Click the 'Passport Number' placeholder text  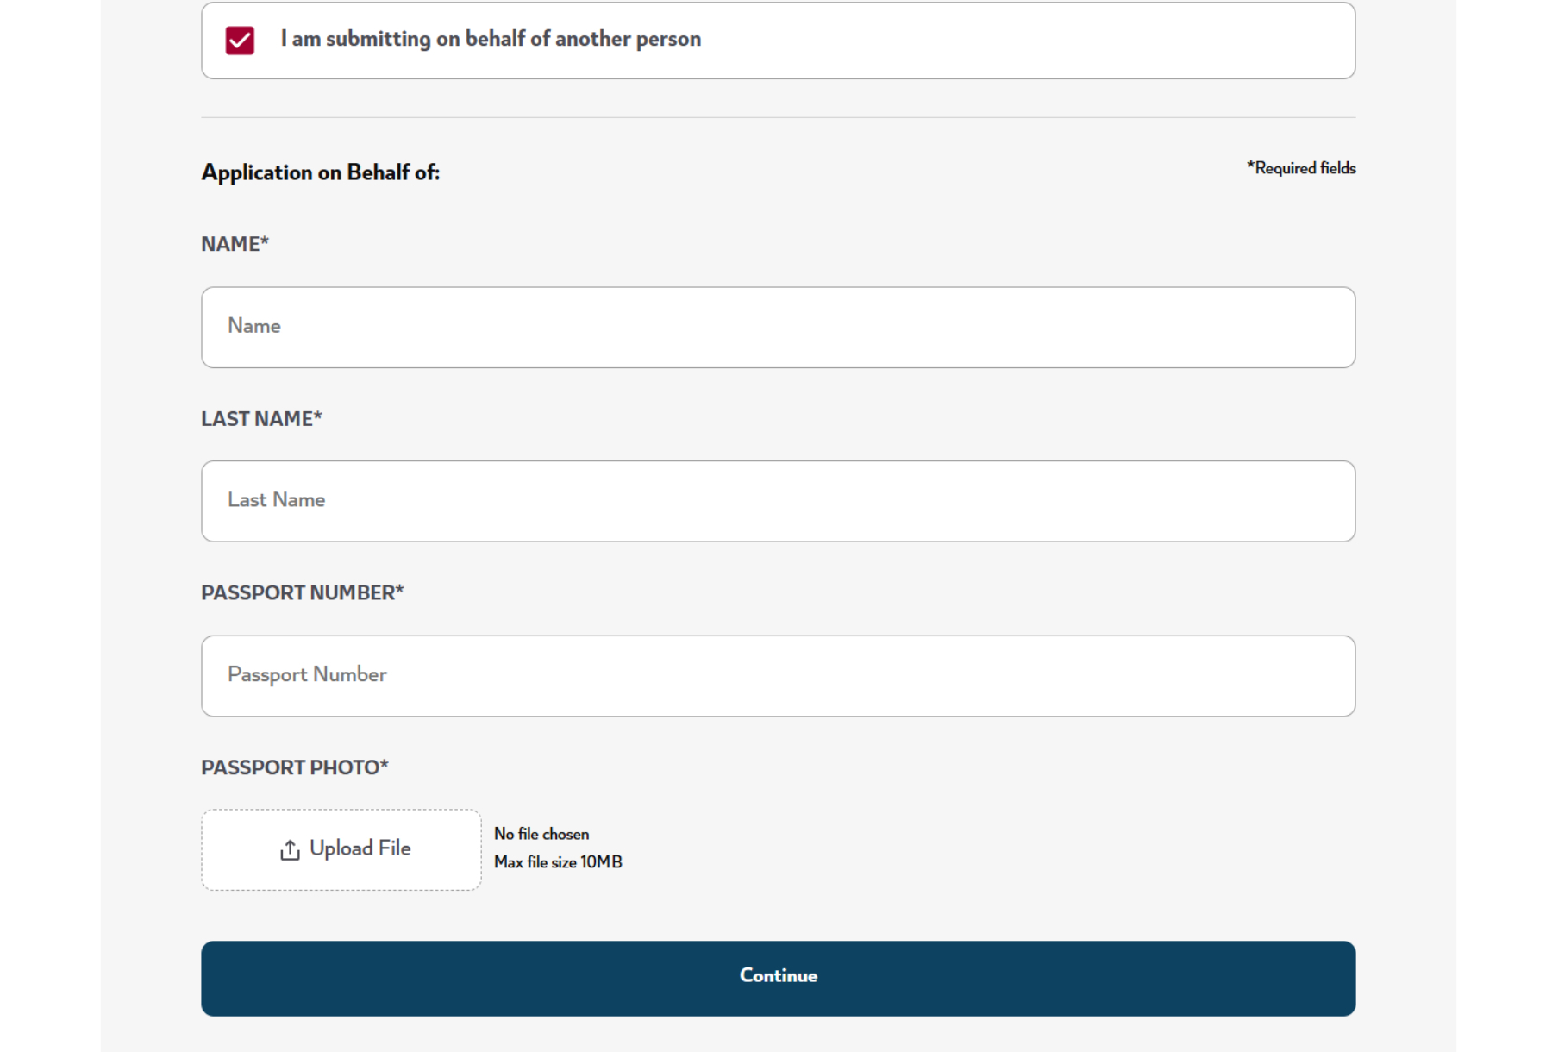(307, 674)
